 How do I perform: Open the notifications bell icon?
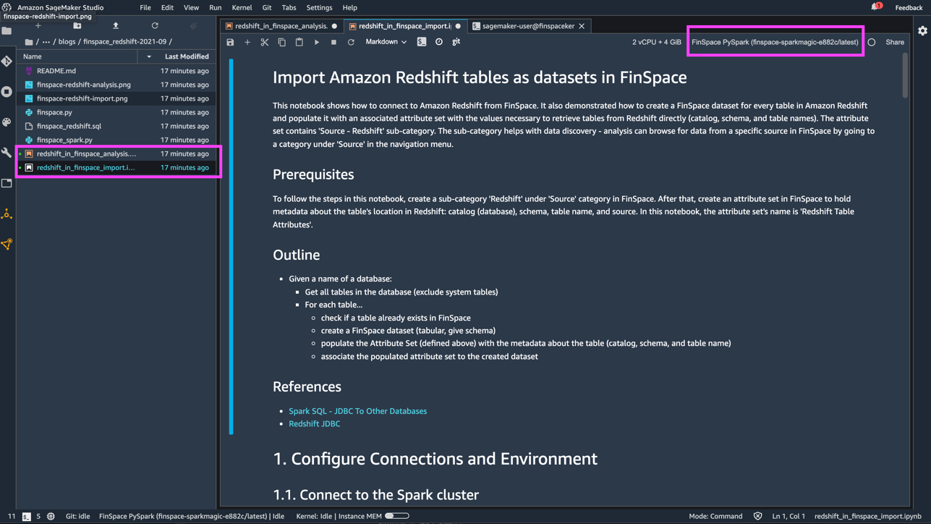pos(875,7)
